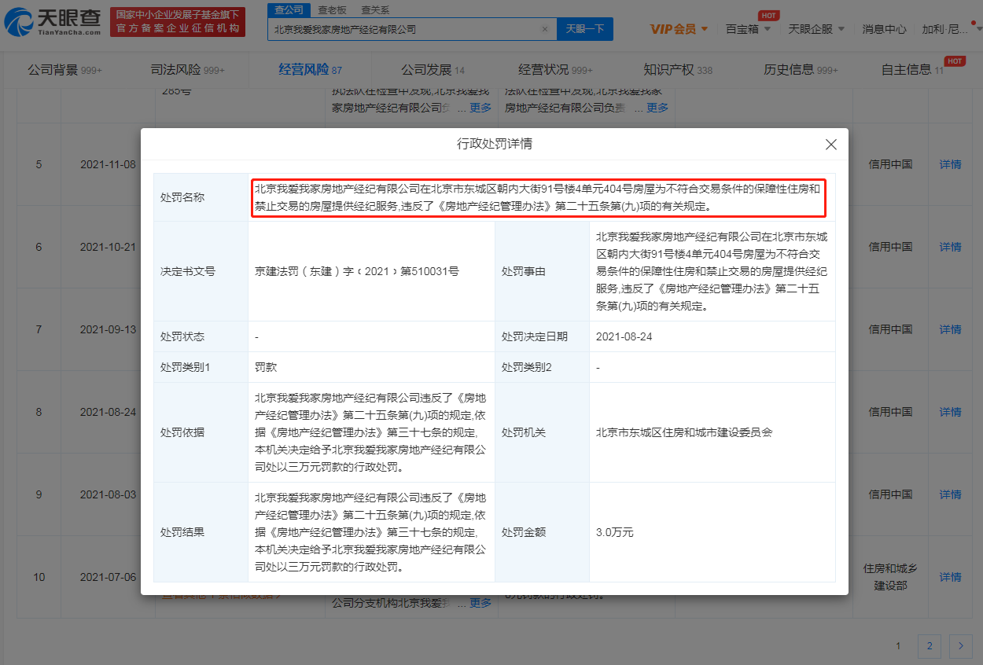The height and width of the screenshot is (665, 983).
Task: Select the 查公司 search tab
Action: coord(289,9)
